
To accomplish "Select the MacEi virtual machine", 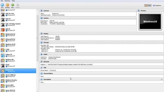I will (x=18, y=65).
